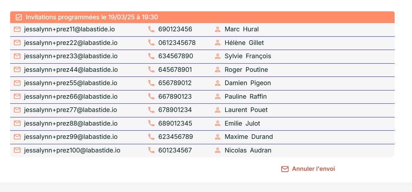This screenshot has width=412, height=192.
Task: Click the envelope icon for jessalynn+prez100
Action: pyautogui.click(x=17, y=150)
